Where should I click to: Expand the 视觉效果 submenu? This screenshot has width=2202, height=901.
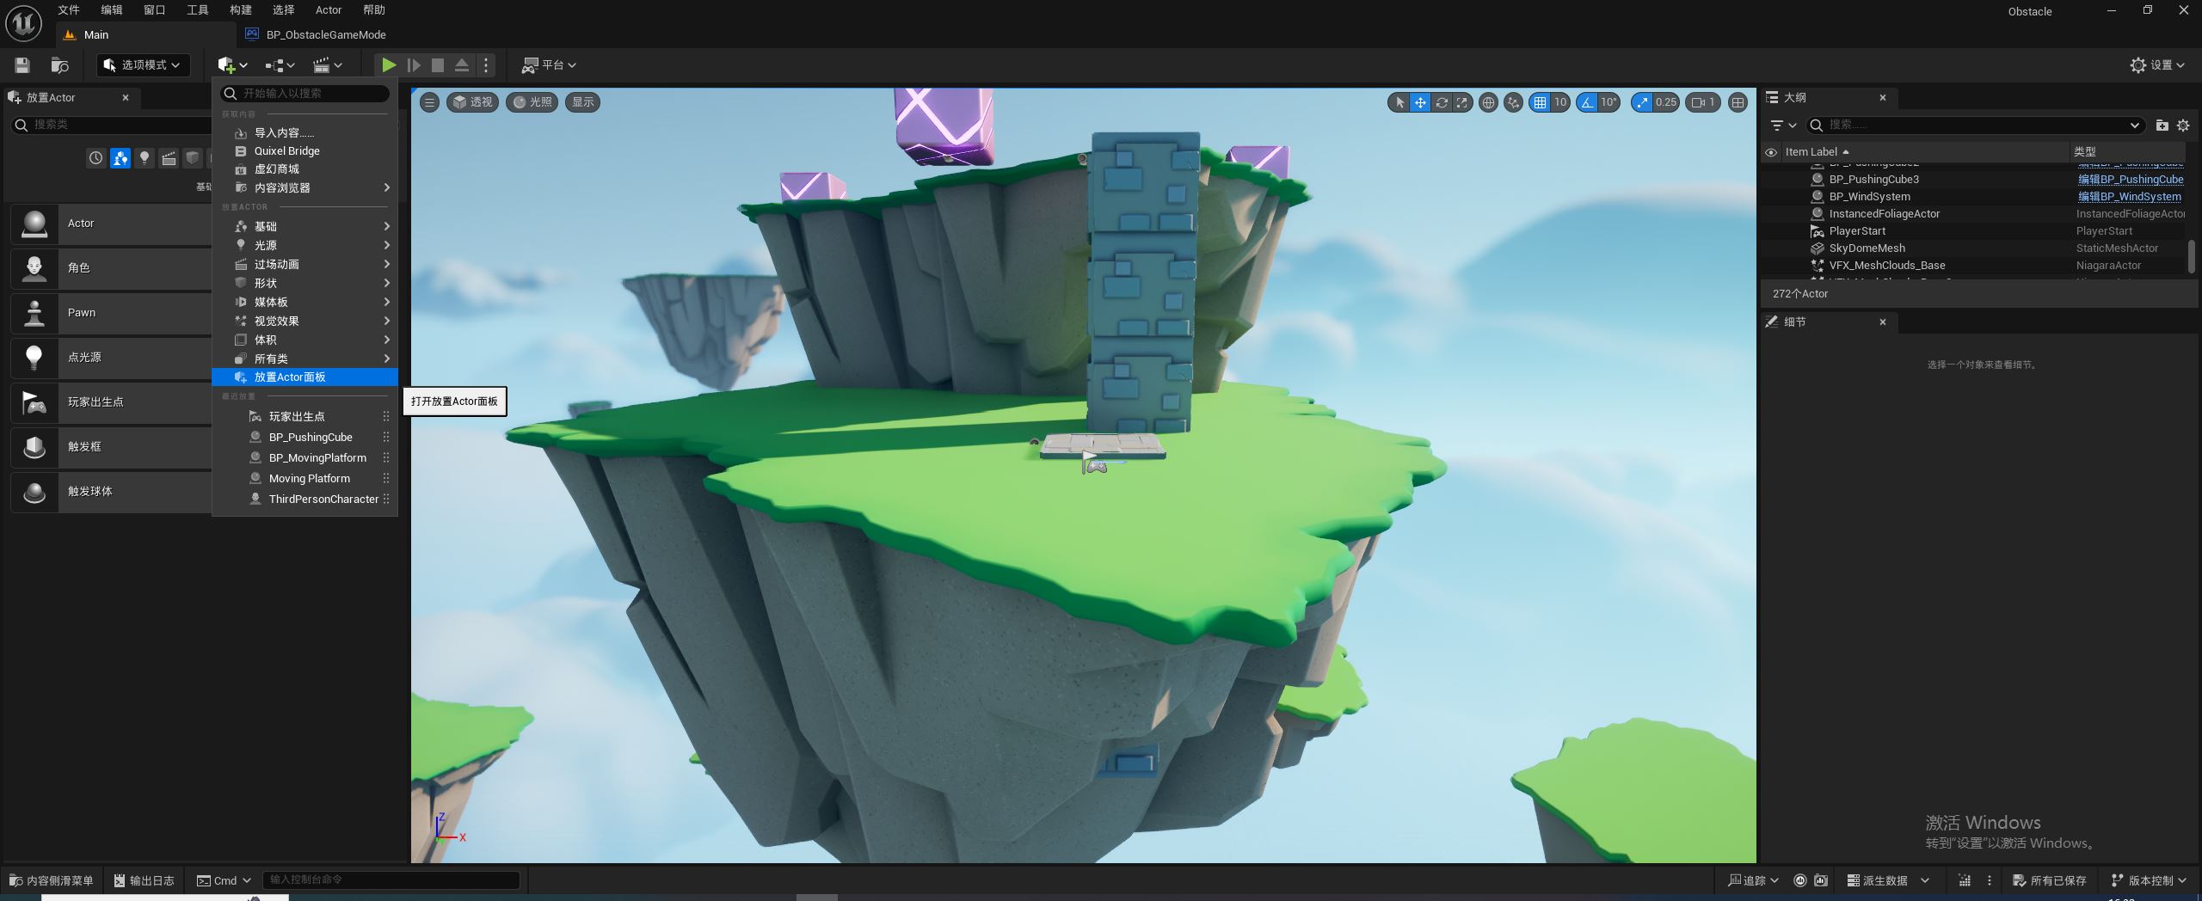coord(305,321)
